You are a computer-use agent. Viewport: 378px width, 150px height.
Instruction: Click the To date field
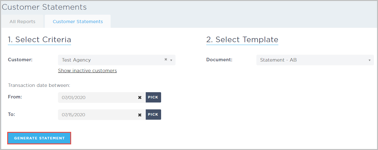click(x=97, y=115)
